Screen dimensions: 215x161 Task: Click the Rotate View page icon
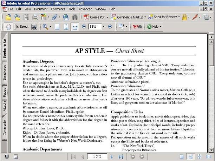pos(122,27)
